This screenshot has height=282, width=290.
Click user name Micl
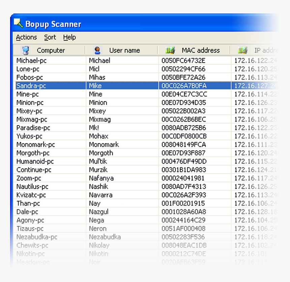(x=94, y=69)
